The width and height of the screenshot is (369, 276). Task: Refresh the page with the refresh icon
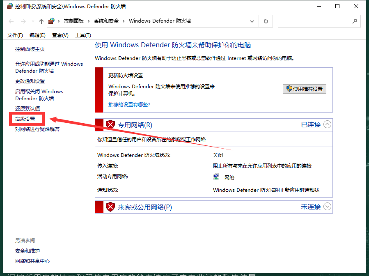[266, 21]
